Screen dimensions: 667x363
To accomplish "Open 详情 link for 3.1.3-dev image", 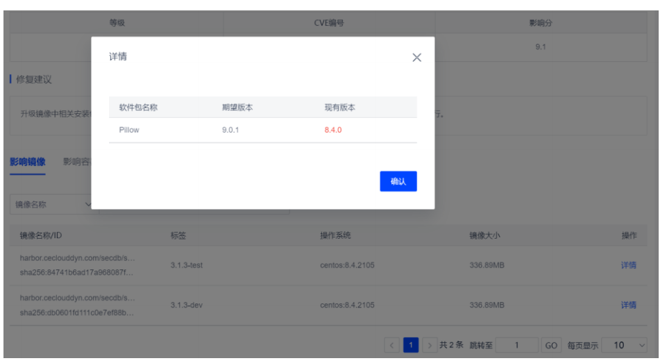I will (628, 305).
